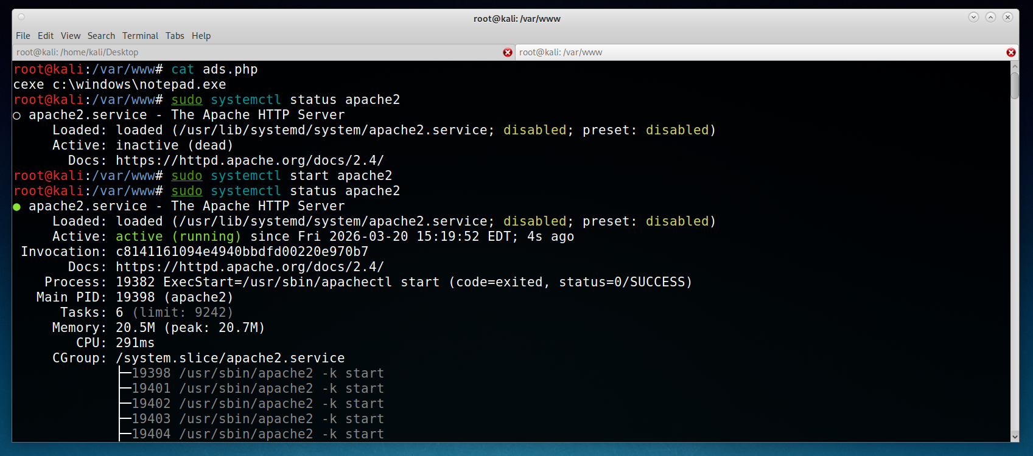1033x456 pixels.
Task: Open the Help menu
Action: 201,36
